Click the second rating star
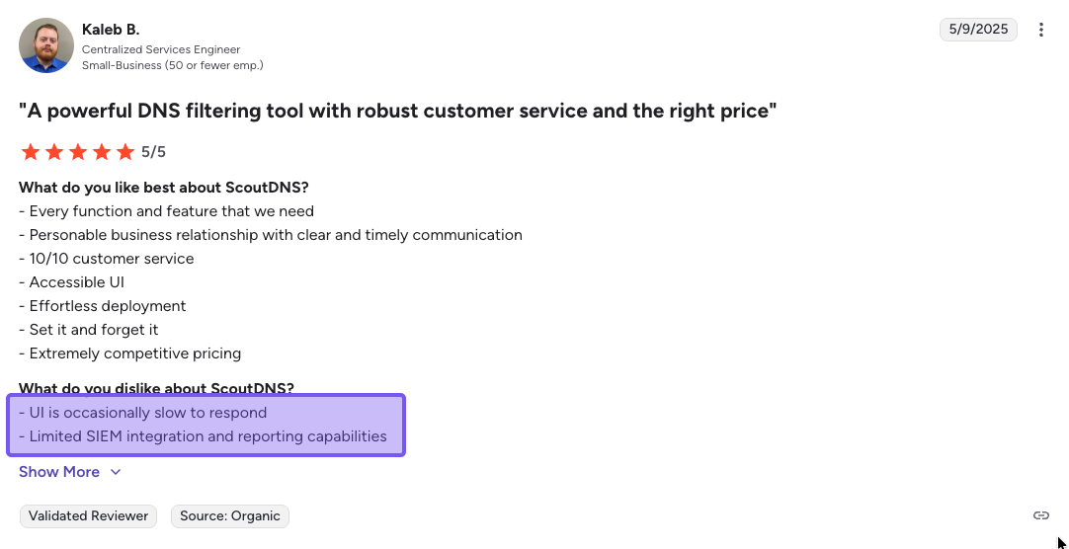Screen dimensions: 1069x549 coord(54,152)
